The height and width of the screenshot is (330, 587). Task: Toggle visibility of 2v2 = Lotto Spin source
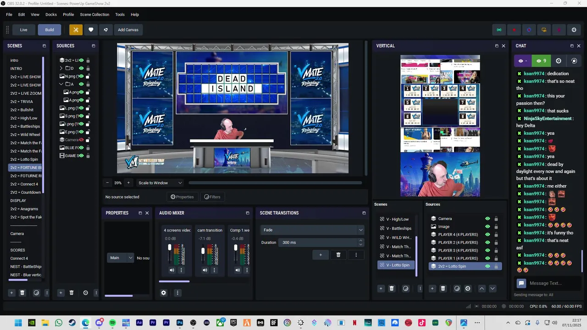pyautogui.click(x=487, y=266)
